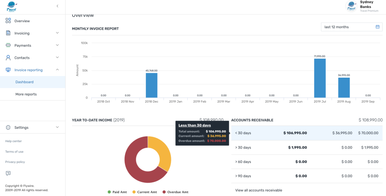Expand the Settings menu chevron
The height and width of the screenshot is (196, 386).
pos(57,128)
